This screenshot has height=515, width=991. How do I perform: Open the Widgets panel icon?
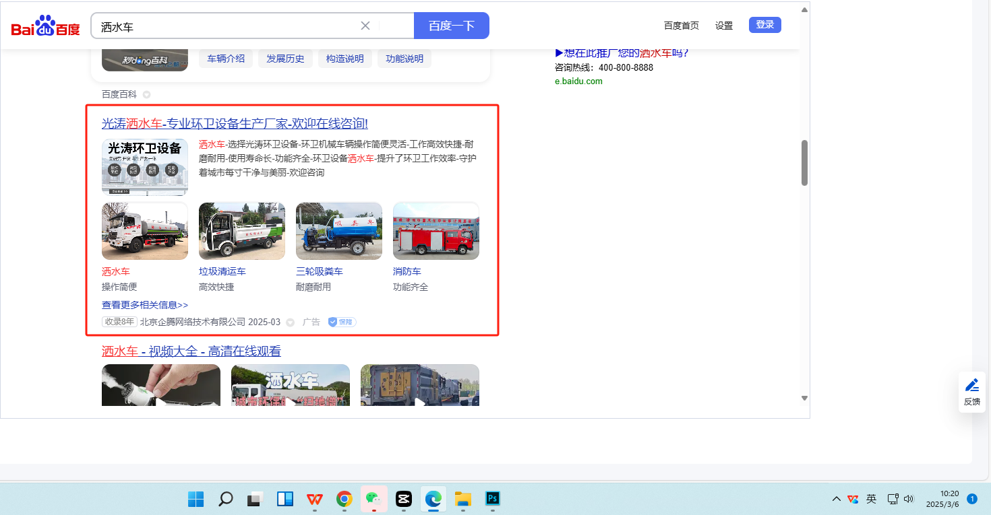(284, 499)
